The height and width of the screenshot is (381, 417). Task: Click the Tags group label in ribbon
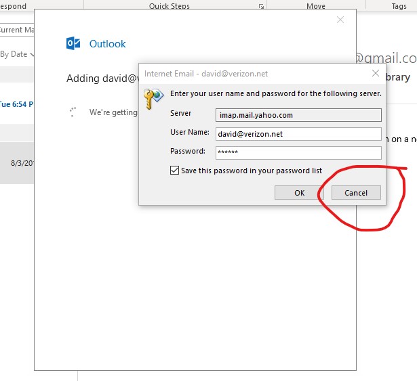click(x=399, y=6)
